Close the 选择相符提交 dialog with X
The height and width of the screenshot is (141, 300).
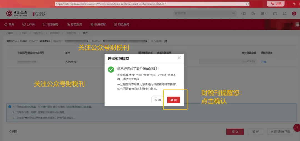coord(179,58)
